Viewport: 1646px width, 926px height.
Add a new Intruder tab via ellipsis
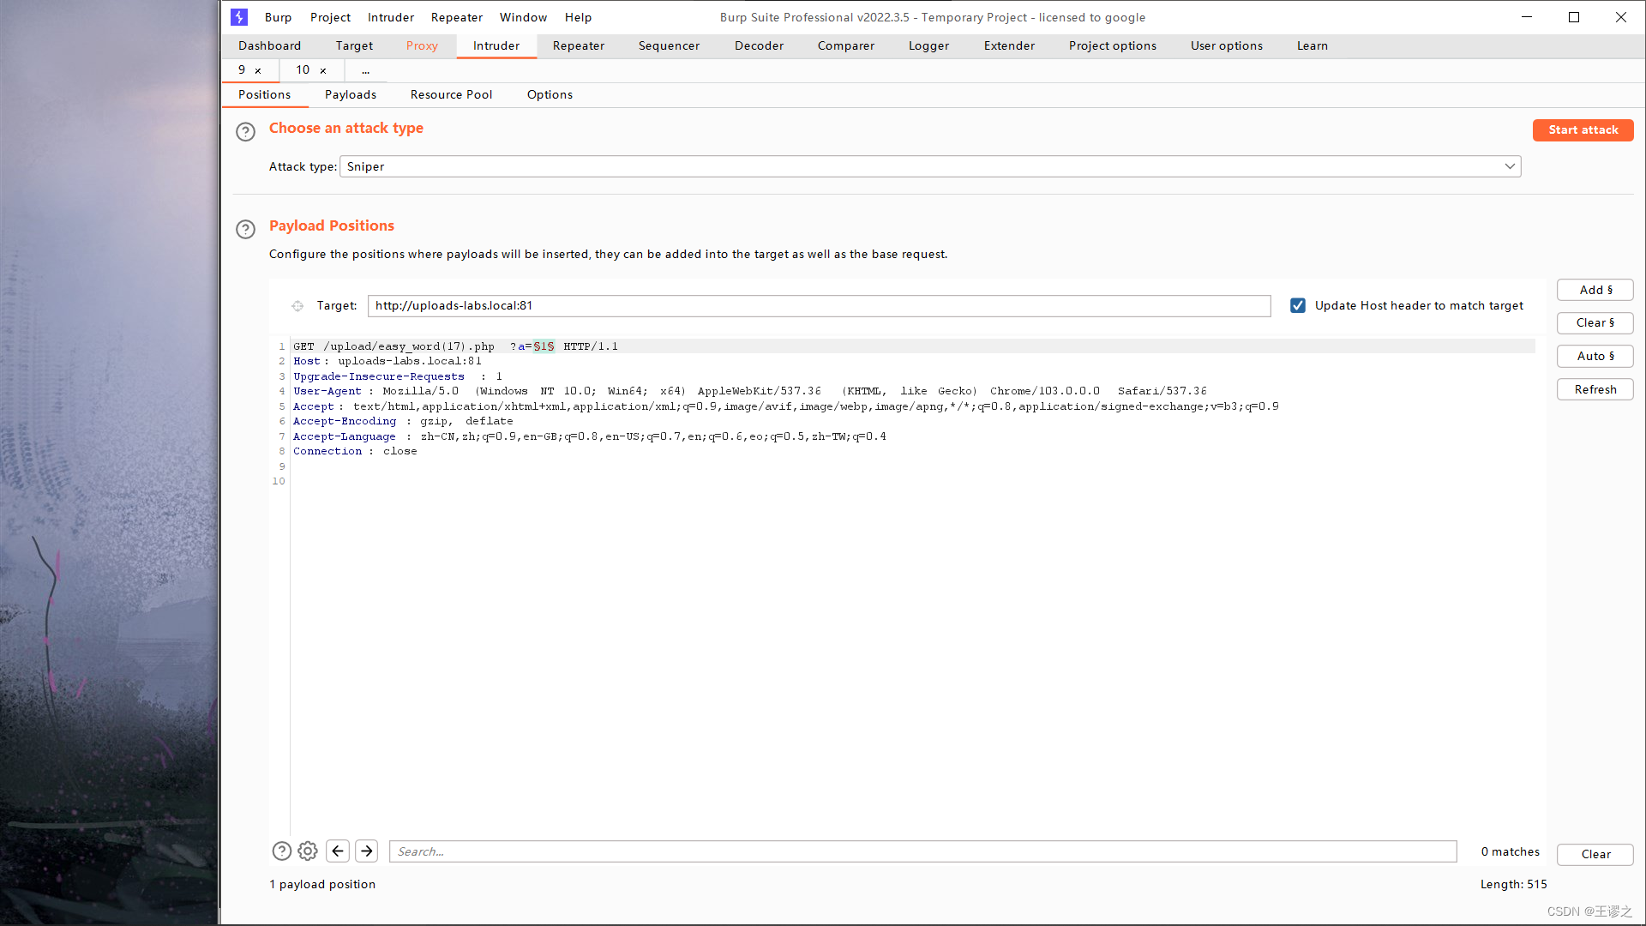tap(366, 70)
